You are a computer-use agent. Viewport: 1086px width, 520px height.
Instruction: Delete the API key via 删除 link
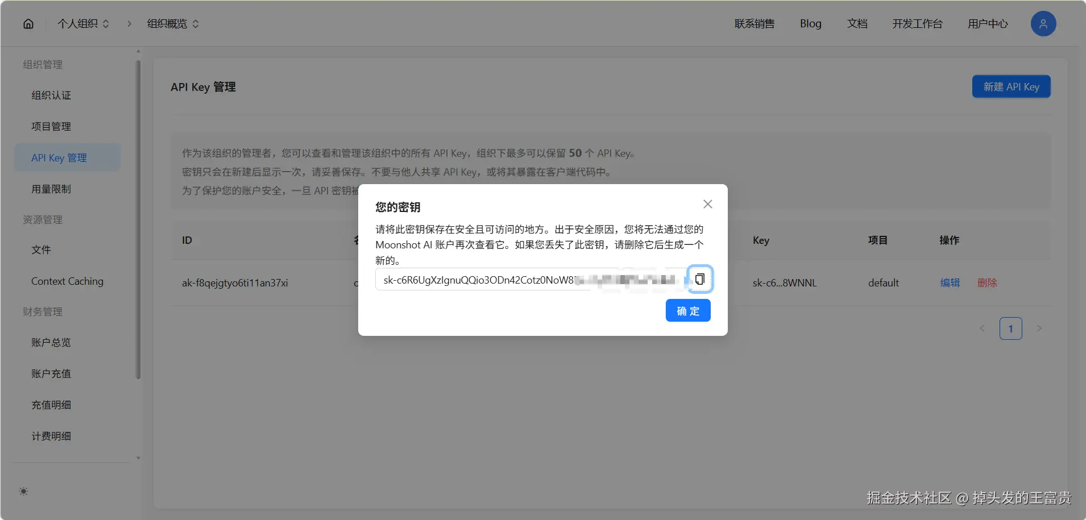[987, 282]
